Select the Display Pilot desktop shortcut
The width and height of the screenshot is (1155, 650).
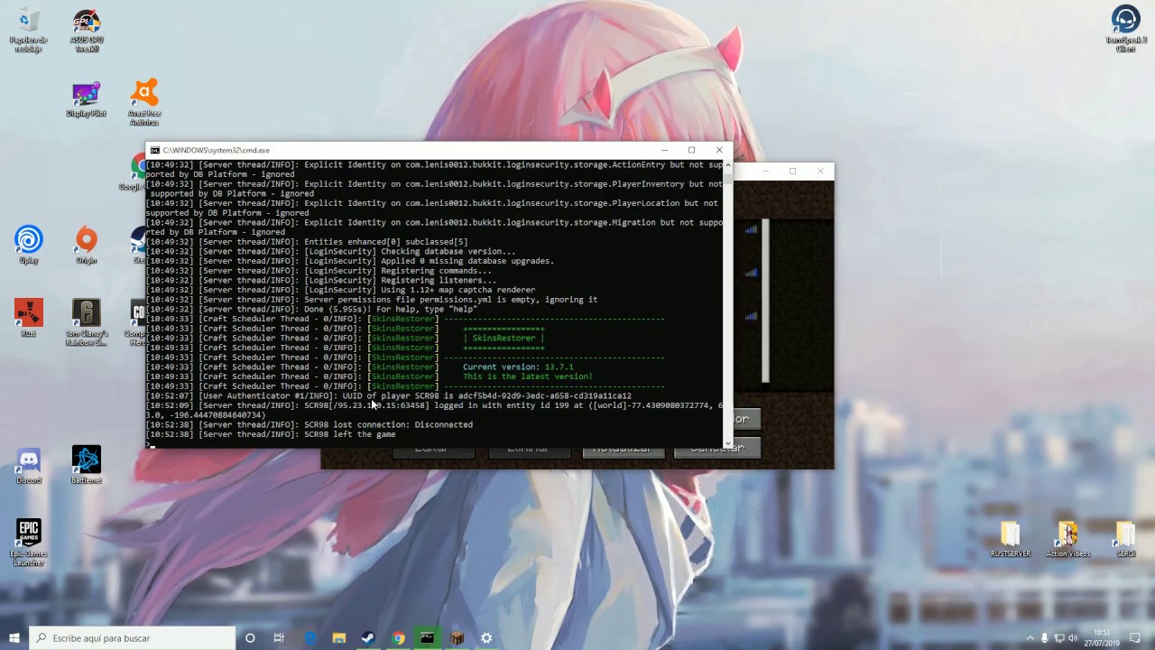[x=87, y=99]
